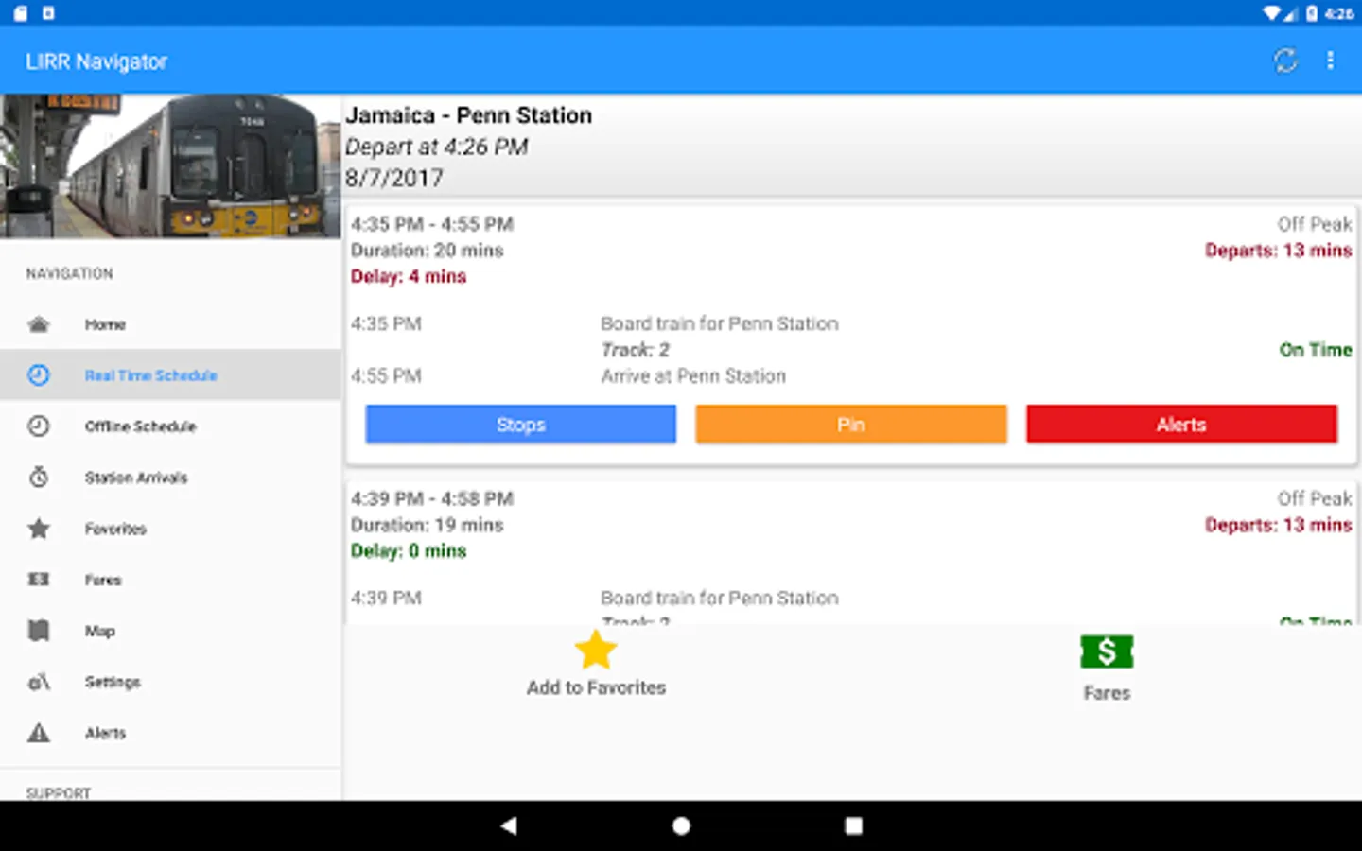1362x851 pixels.
Task: Click the Jamaica - Penn Station route title
Action: pyautogui.click(x=468, y=115)
